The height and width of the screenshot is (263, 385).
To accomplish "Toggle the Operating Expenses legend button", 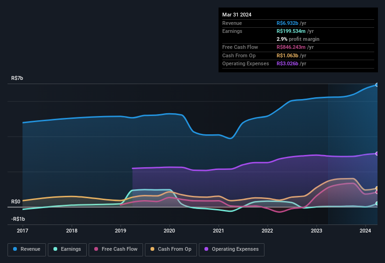I will pos(232,249).
